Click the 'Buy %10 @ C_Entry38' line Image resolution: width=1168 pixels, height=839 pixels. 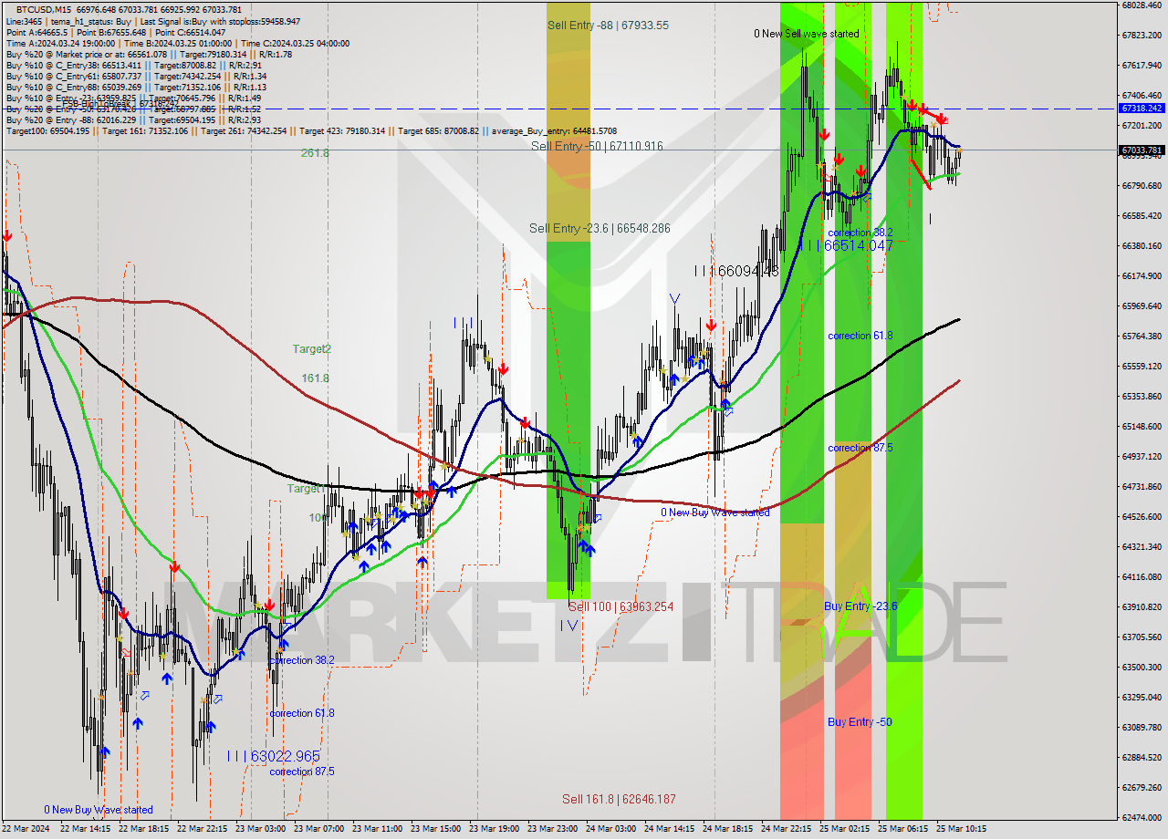pyautogui.click(x=133, y=65)
